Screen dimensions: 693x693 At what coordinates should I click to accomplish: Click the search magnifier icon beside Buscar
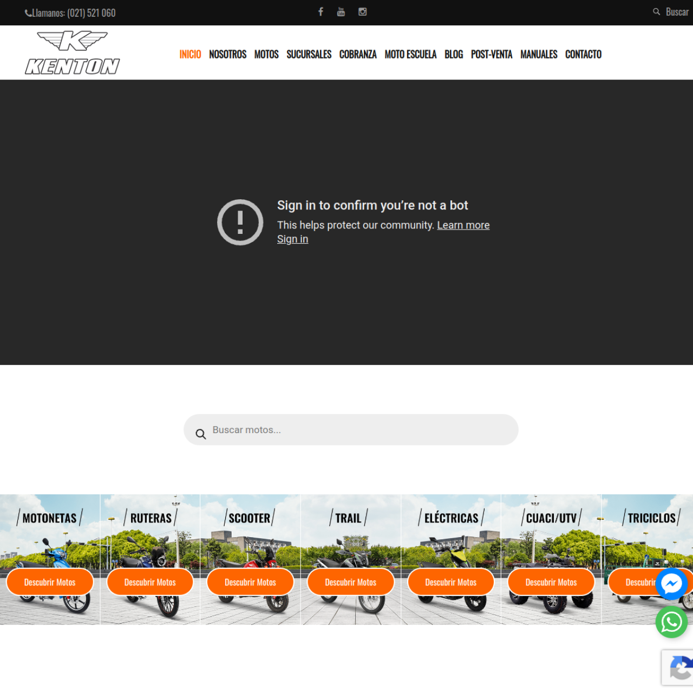pyautogui.click(x=656, y=12)
